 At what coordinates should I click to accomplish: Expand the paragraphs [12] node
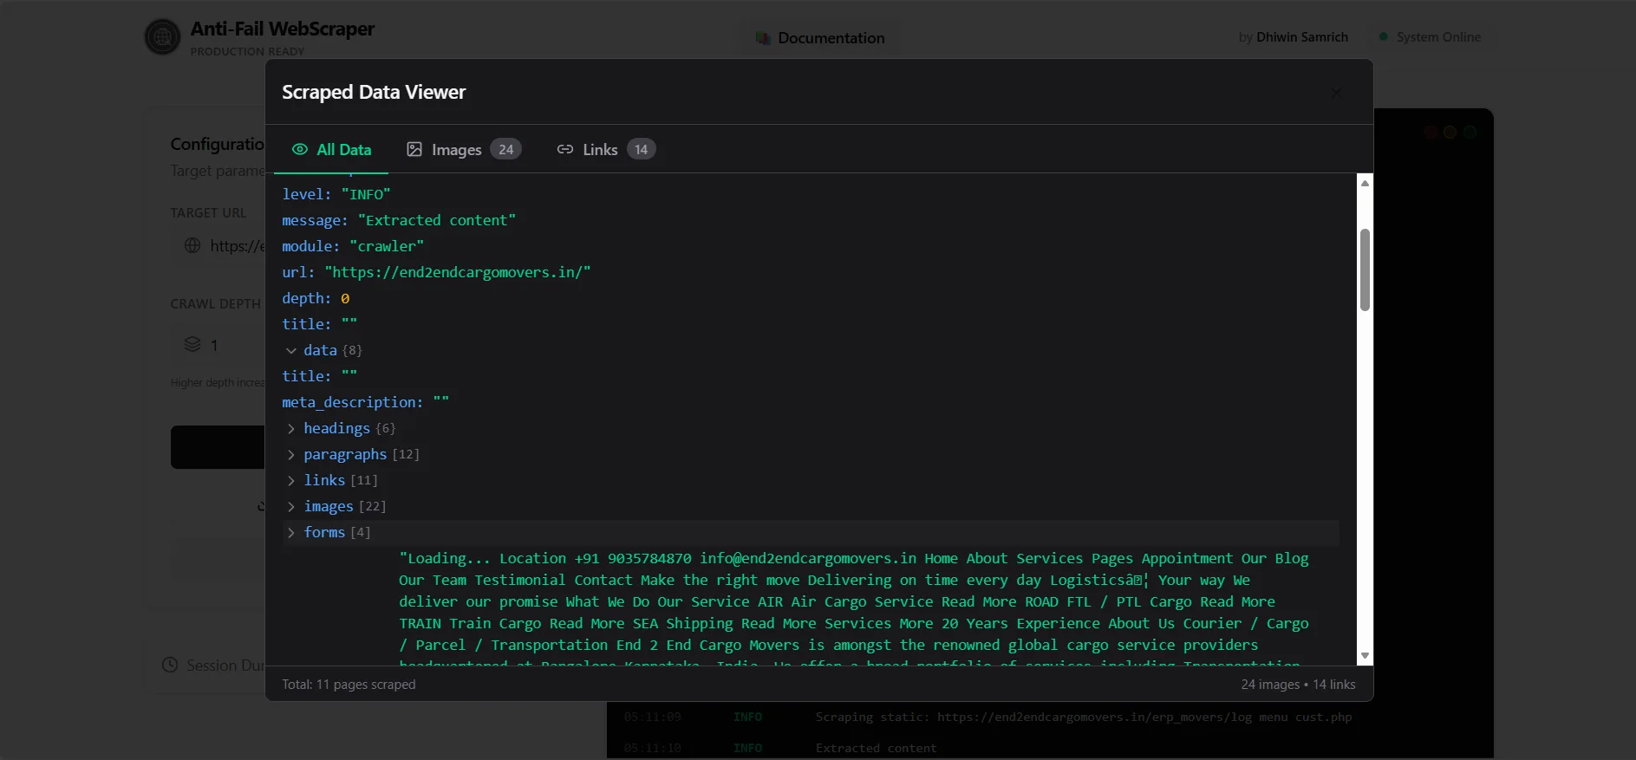point(291,454)
